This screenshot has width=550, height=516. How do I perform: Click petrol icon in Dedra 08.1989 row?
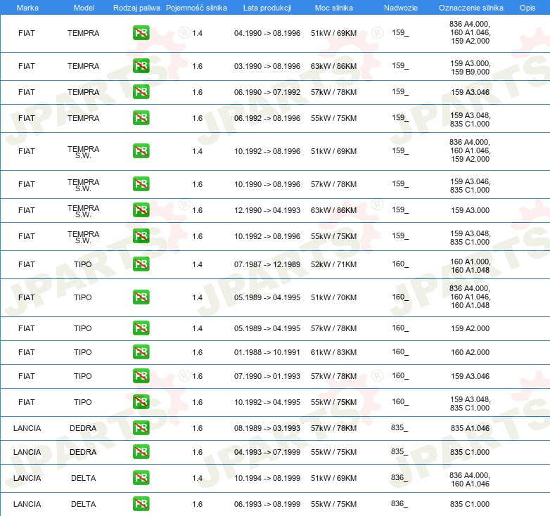point(141,427)
